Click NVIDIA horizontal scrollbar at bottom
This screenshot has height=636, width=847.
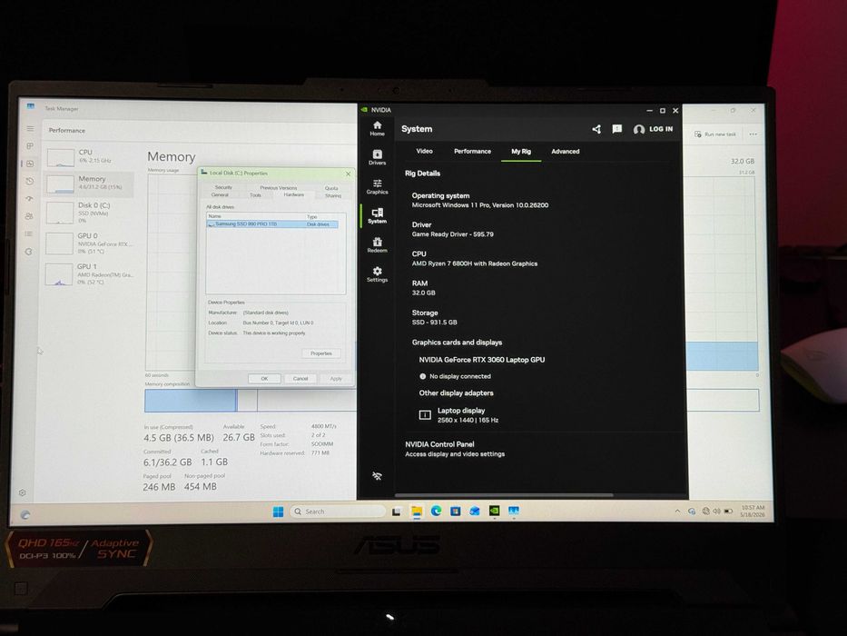pos(504,495)
